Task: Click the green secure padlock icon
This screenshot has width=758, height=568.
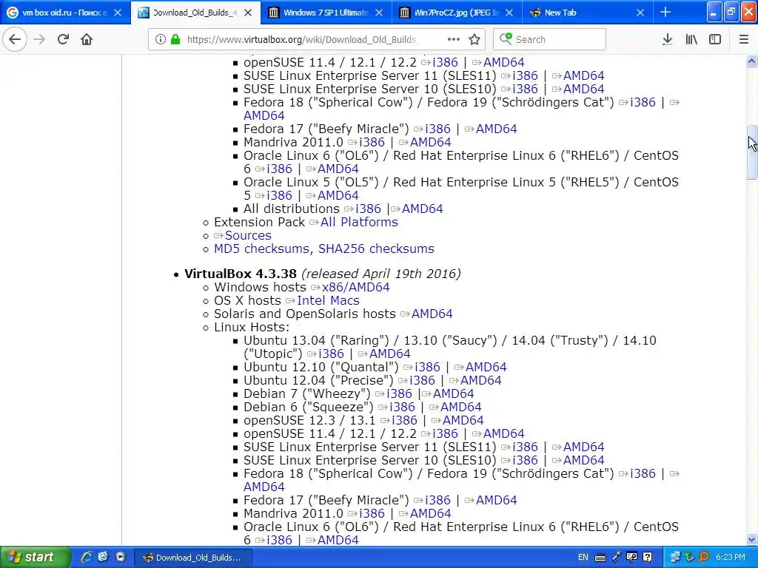Action: tap(175, 40)
